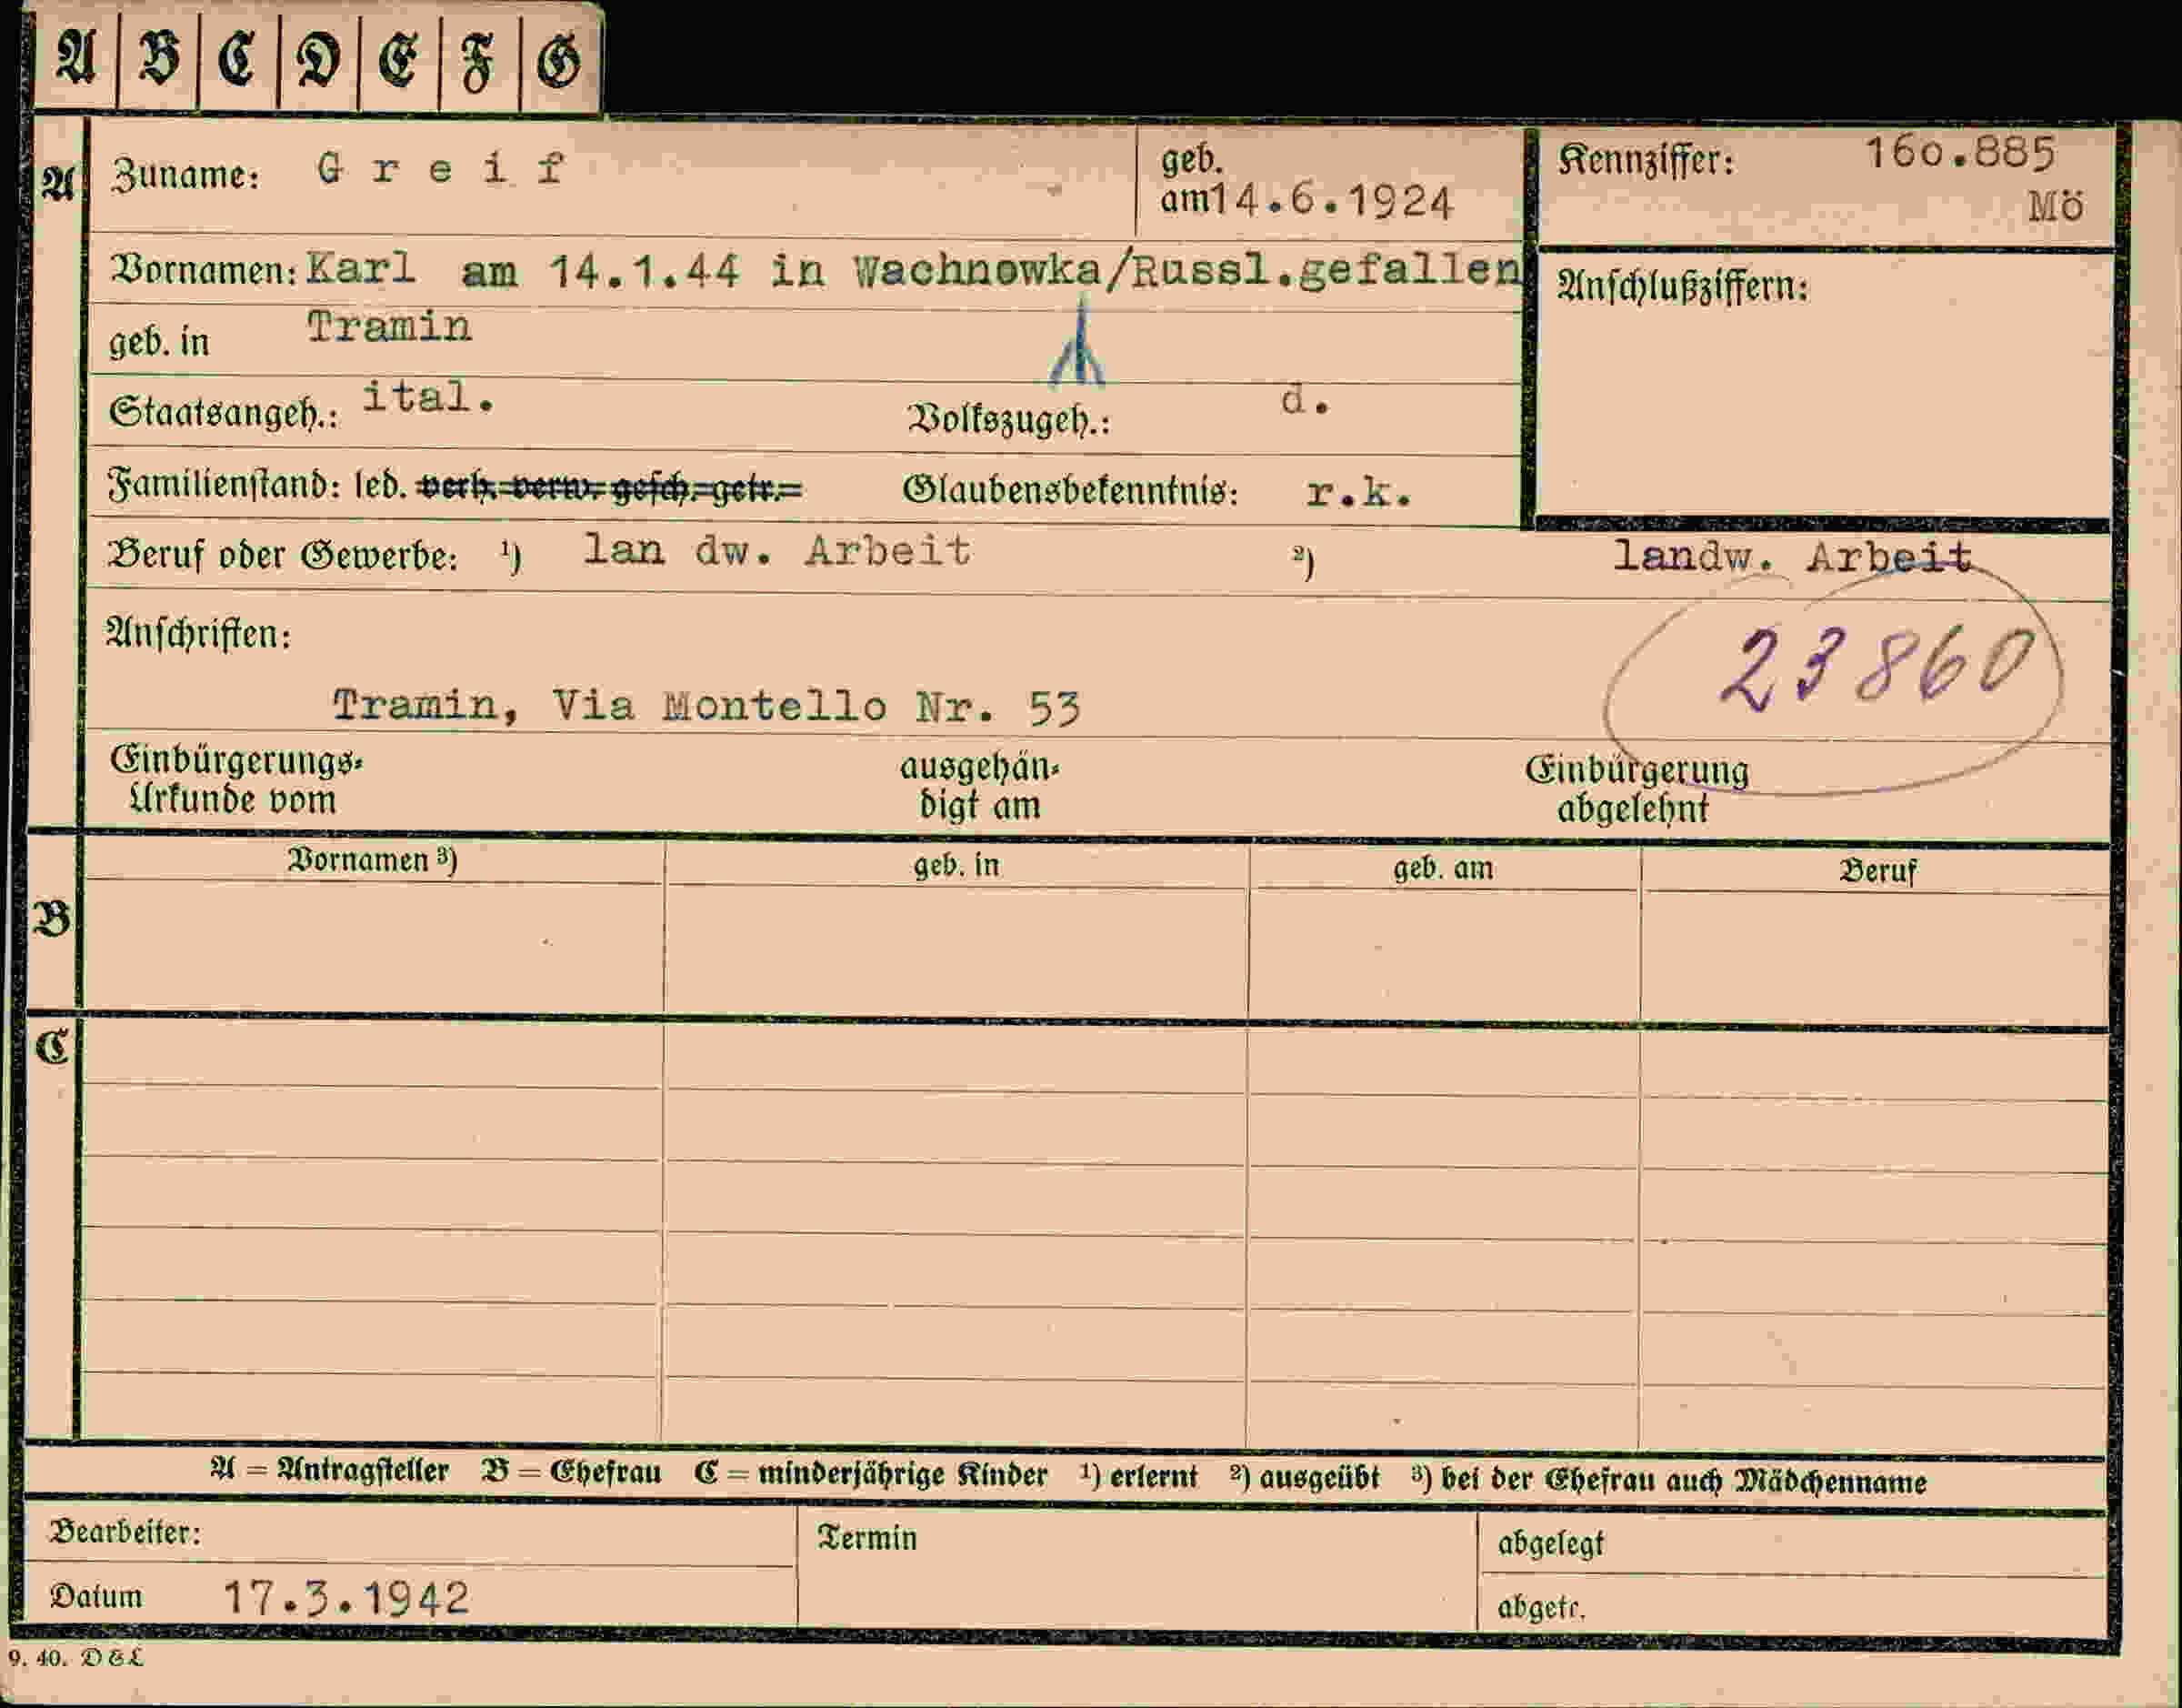Click the 'Anschriften:' label
The width and height of the screenshot is (2182, 1708).
click(199, 634)
